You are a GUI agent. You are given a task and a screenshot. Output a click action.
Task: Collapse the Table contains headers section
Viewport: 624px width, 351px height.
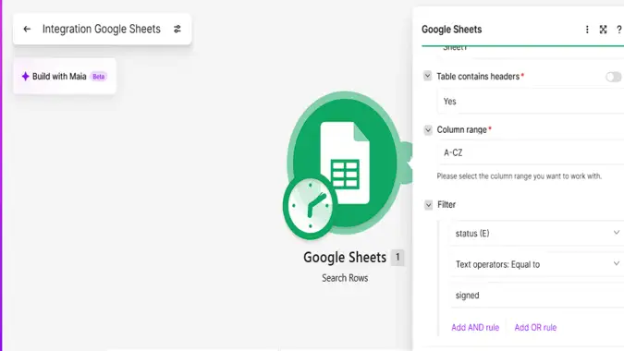tap(427, 76)
